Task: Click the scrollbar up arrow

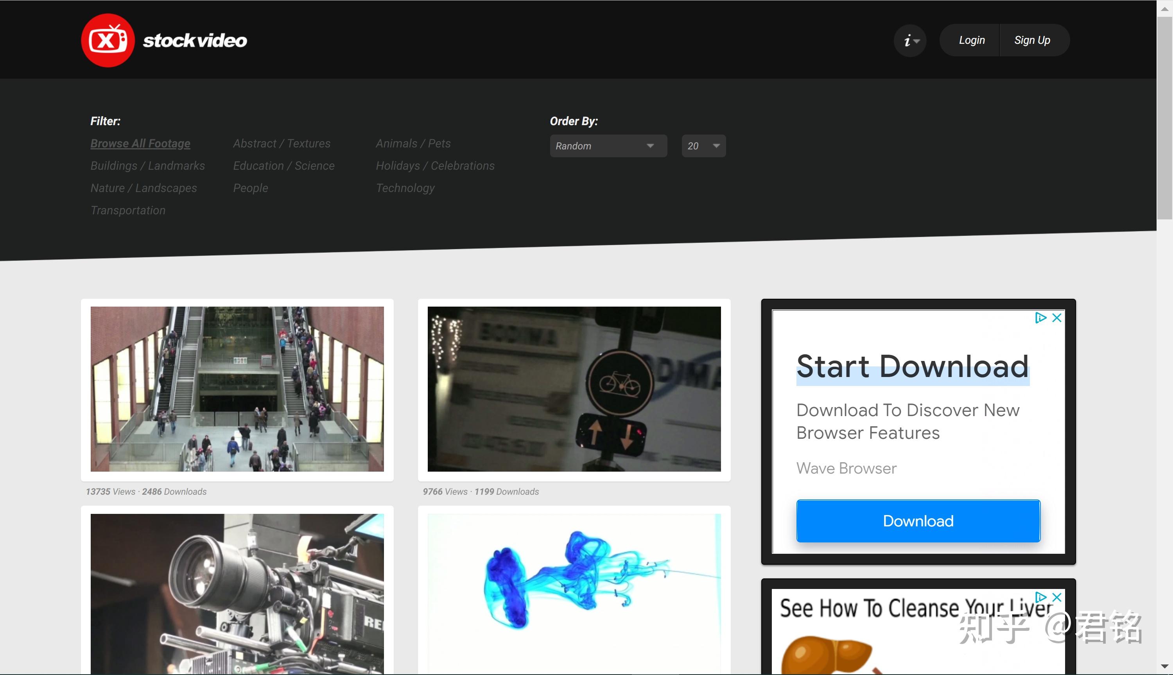Action: point(1165,8)
